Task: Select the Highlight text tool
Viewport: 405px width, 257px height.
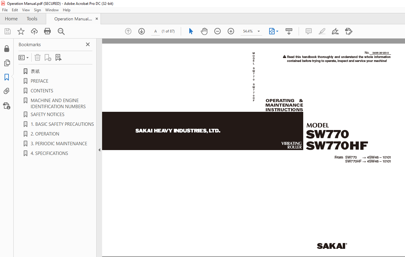Action: (322, 31)
